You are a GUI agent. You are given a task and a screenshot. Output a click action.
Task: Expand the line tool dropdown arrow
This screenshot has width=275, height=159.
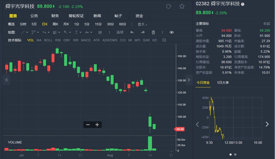(27, 32)
